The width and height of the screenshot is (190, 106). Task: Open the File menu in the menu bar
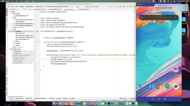click(x=12, y=1)
